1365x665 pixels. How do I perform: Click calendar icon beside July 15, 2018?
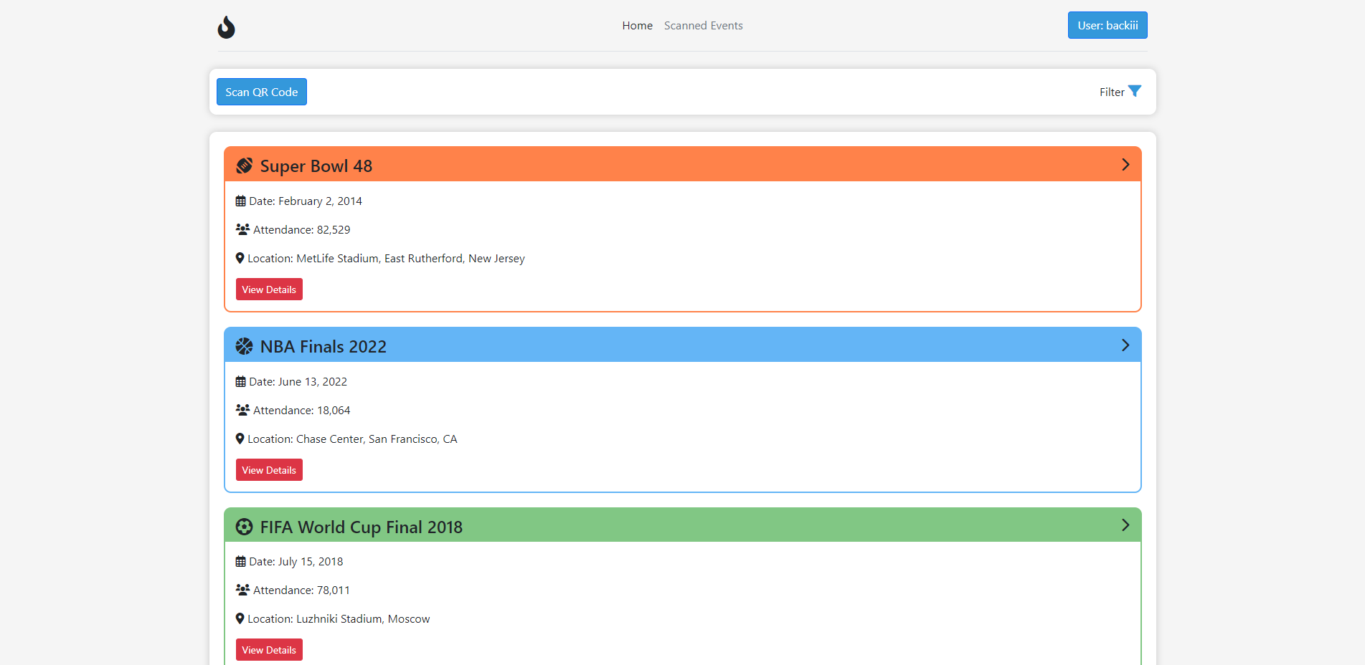click(x=241, y=562)
